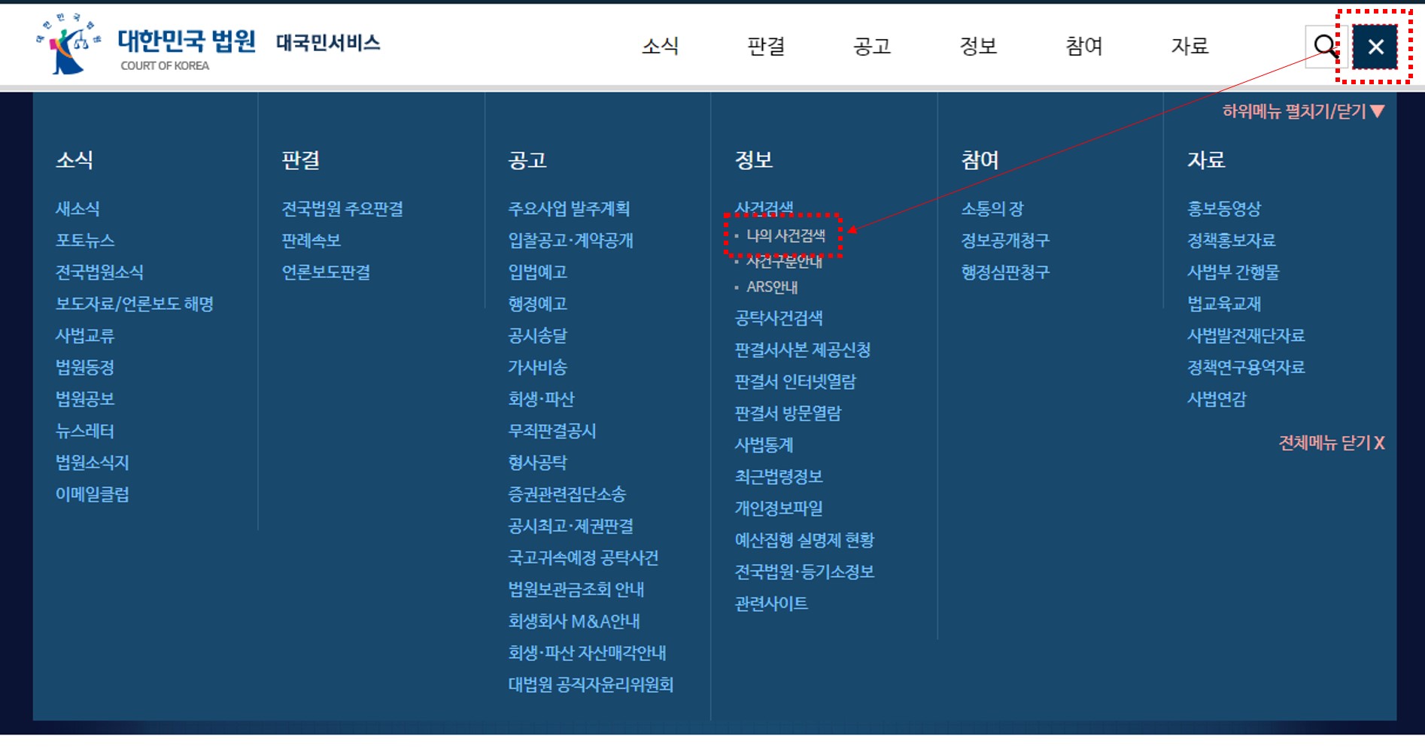The height and width of the screenshot is (752, 1425).
Task: Open the 판결 top navigation menu
Action: point(766,46)
